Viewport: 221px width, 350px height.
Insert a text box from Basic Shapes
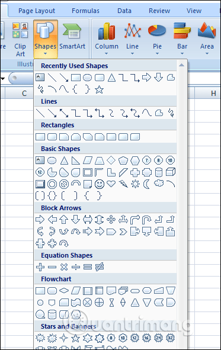[40, 160]
